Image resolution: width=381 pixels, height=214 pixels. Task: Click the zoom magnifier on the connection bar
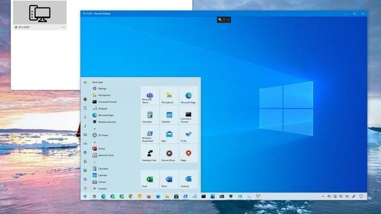coord(220,20)
